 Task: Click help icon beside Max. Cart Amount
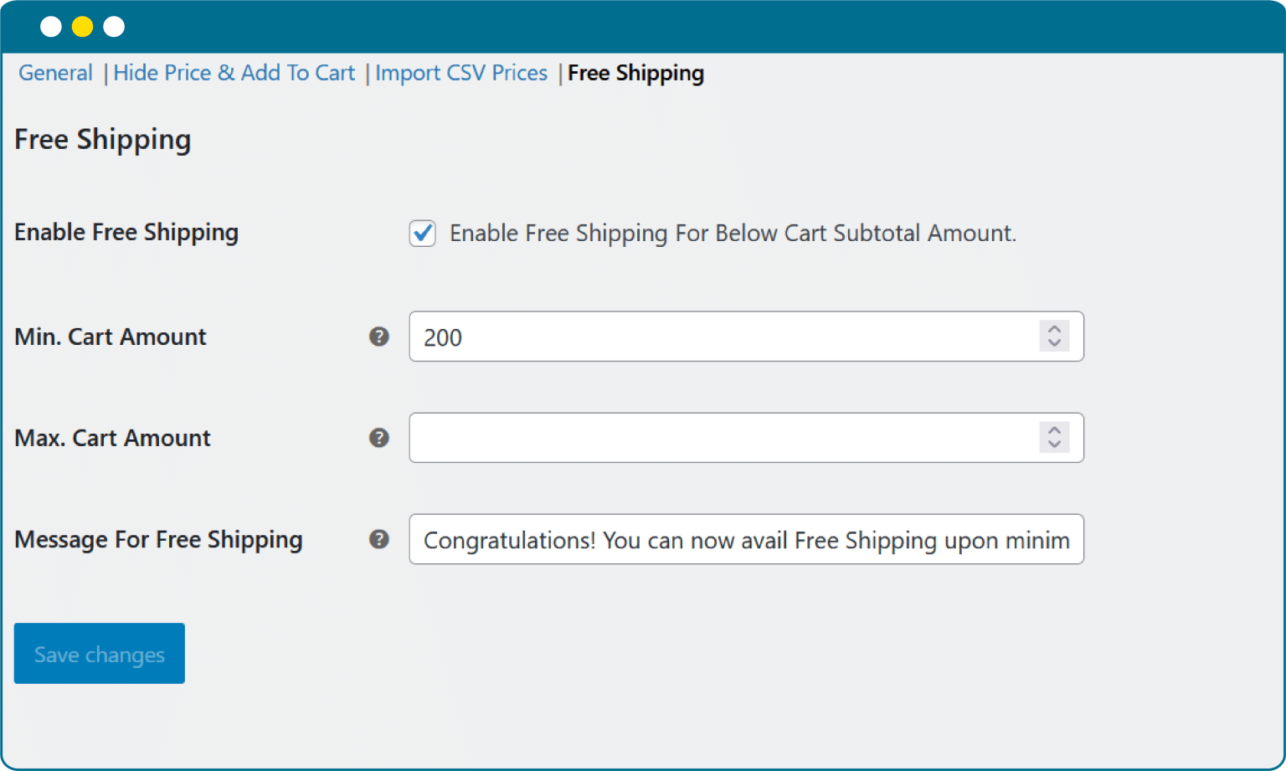tap(379, 438)
